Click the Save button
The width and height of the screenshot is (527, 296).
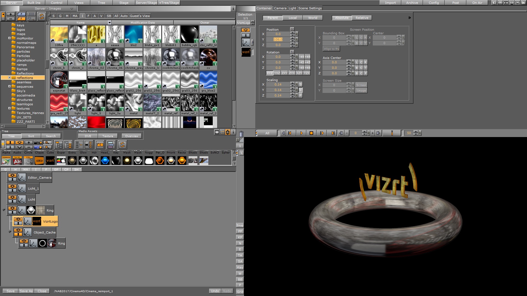pos(10,291)
